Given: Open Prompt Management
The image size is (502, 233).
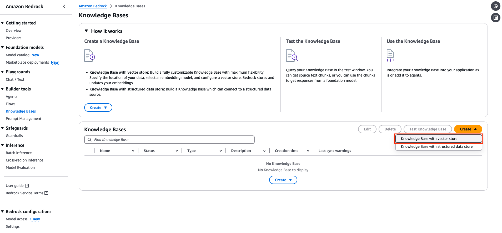Looking at the screenshot, I should pos(24,119).
